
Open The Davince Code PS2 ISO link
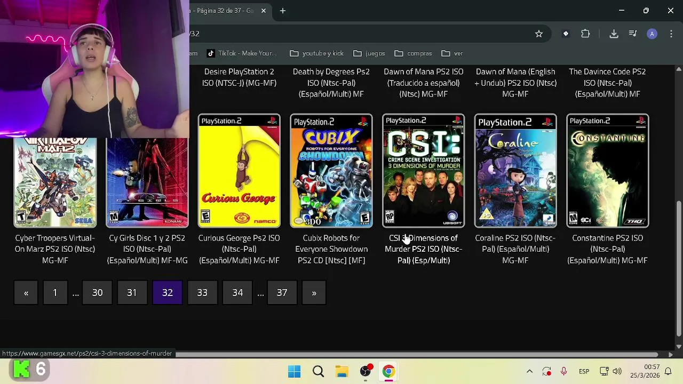(x=608, y=83)
